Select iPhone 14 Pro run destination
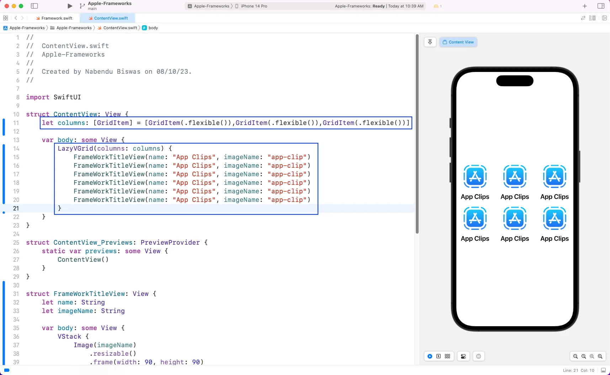The width and height of the screenshot is (610, 375). click(251, 6)
